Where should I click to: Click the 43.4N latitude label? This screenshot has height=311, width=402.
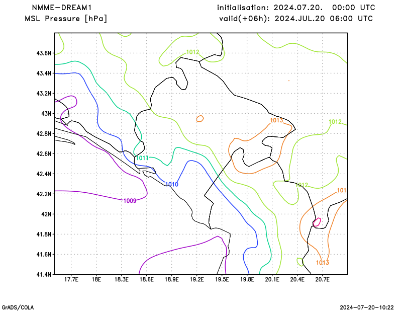44,73
